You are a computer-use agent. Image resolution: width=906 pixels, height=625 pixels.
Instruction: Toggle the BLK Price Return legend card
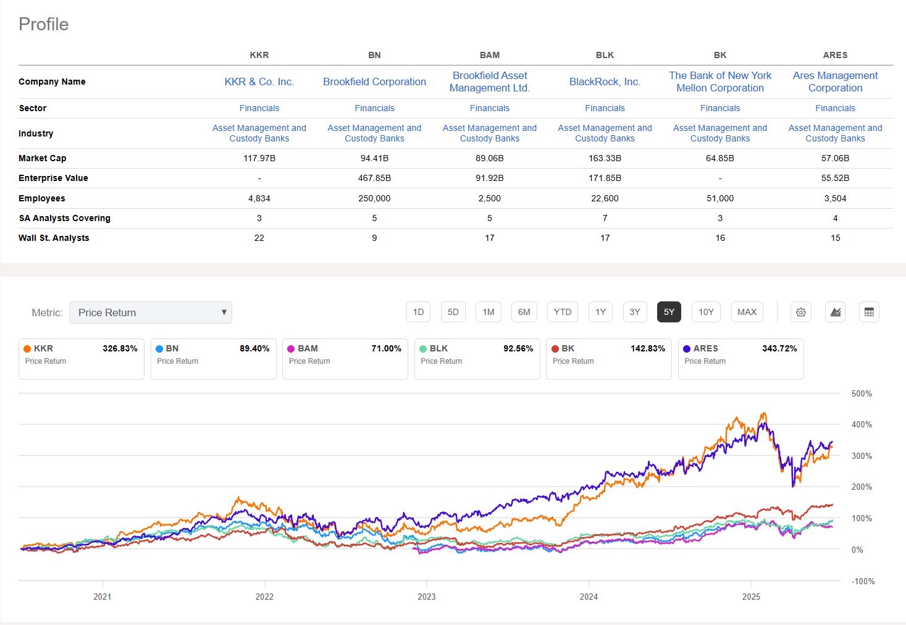[477, 359]
